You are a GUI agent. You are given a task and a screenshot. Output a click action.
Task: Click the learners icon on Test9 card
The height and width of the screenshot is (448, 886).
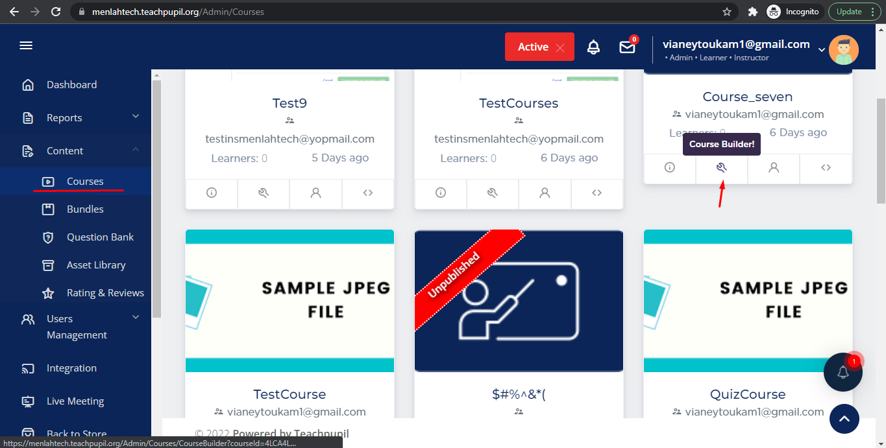point(315,193)
